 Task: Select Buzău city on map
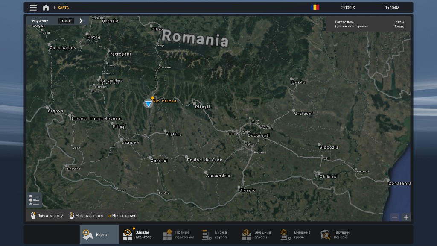pyautogui.click(x=298, y=82)
